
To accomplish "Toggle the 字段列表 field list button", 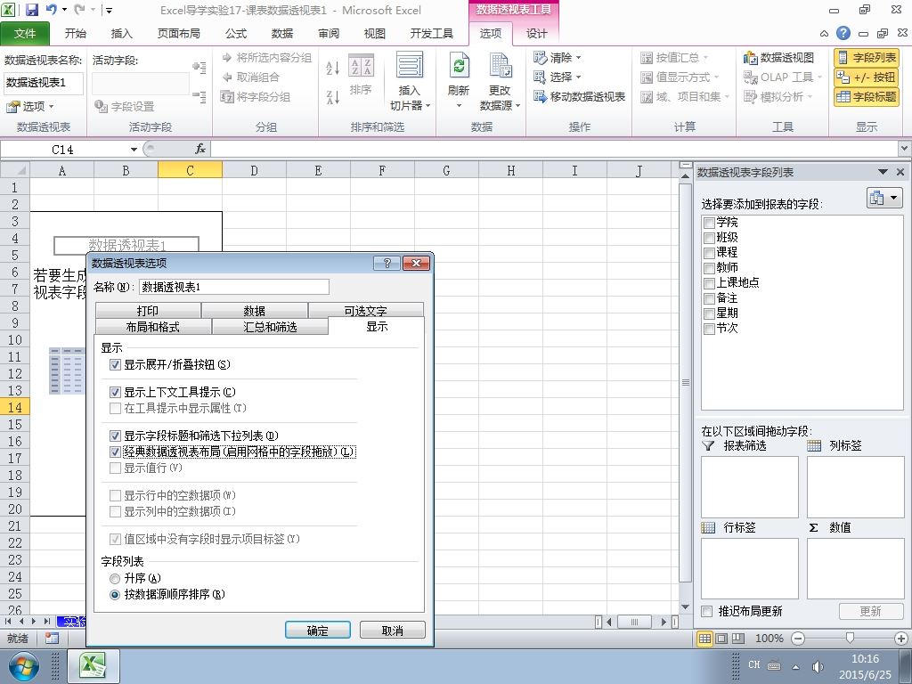I will [x=867, y=58].
